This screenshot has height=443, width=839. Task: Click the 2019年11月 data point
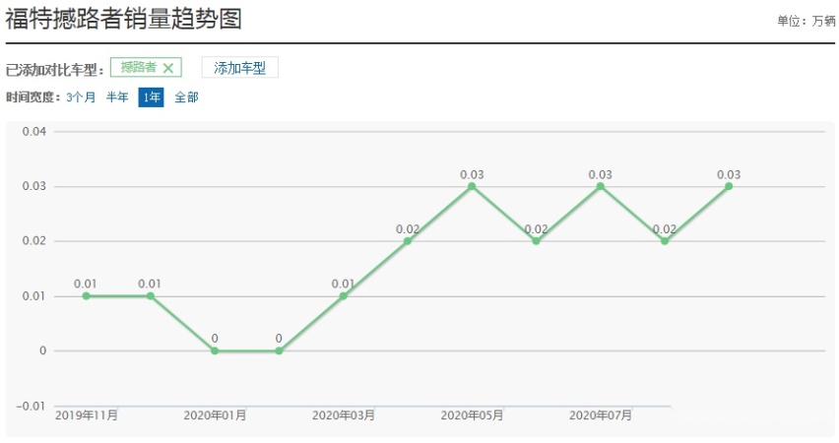(86, 296)
